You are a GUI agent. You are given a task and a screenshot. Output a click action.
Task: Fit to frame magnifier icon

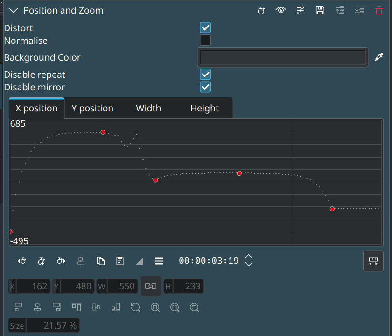click(155, 307)
